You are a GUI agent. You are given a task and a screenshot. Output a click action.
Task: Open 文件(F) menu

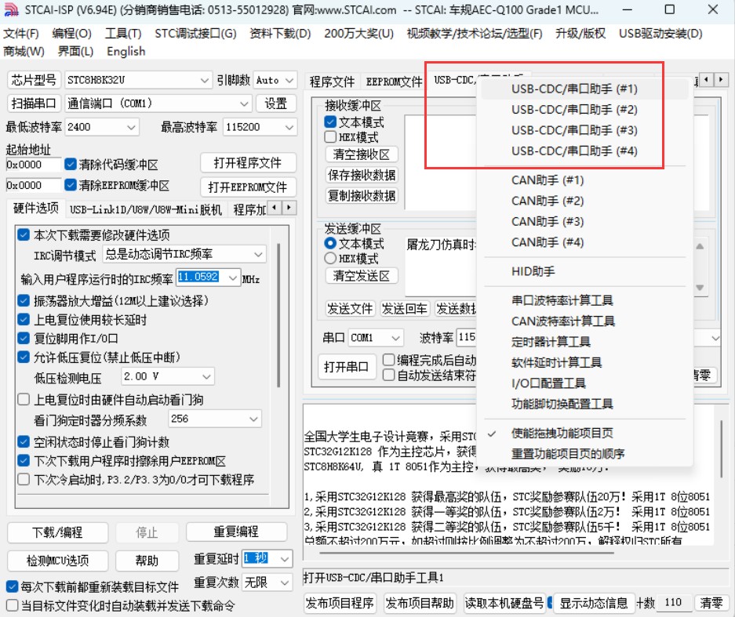21,34
